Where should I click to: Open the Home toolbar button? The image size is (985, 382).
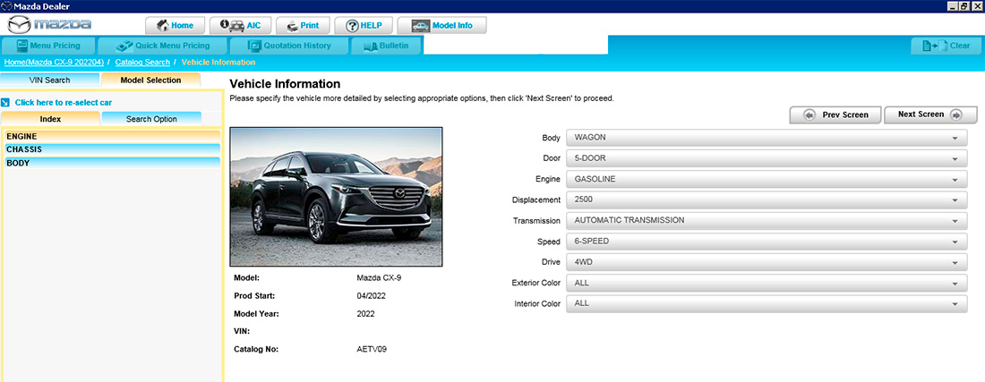pos(175,26)
